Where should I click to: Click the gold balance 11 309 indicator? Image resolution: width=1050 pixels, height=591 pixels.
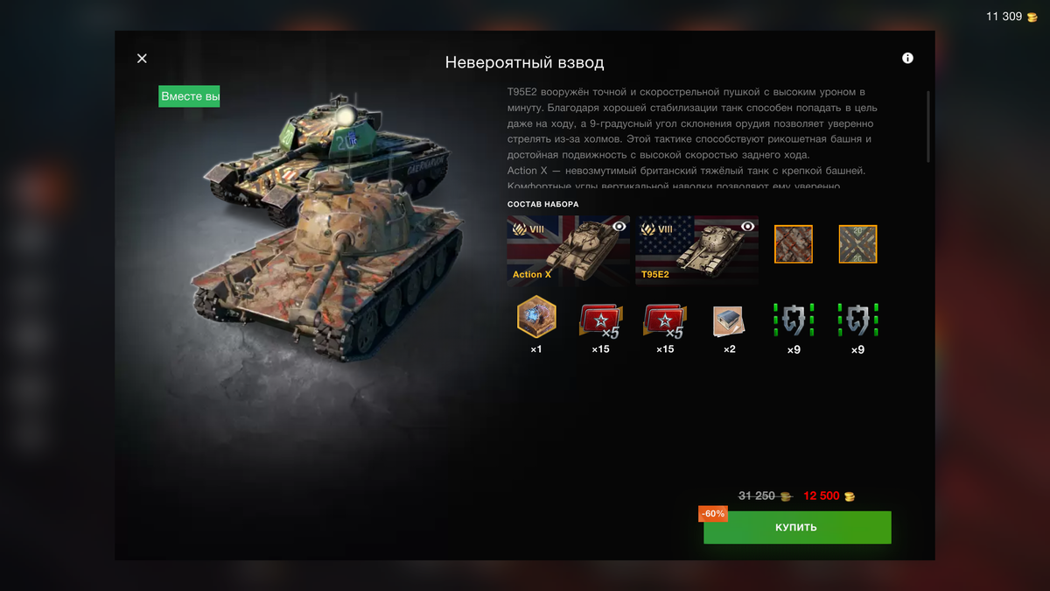click(1011, 17)
